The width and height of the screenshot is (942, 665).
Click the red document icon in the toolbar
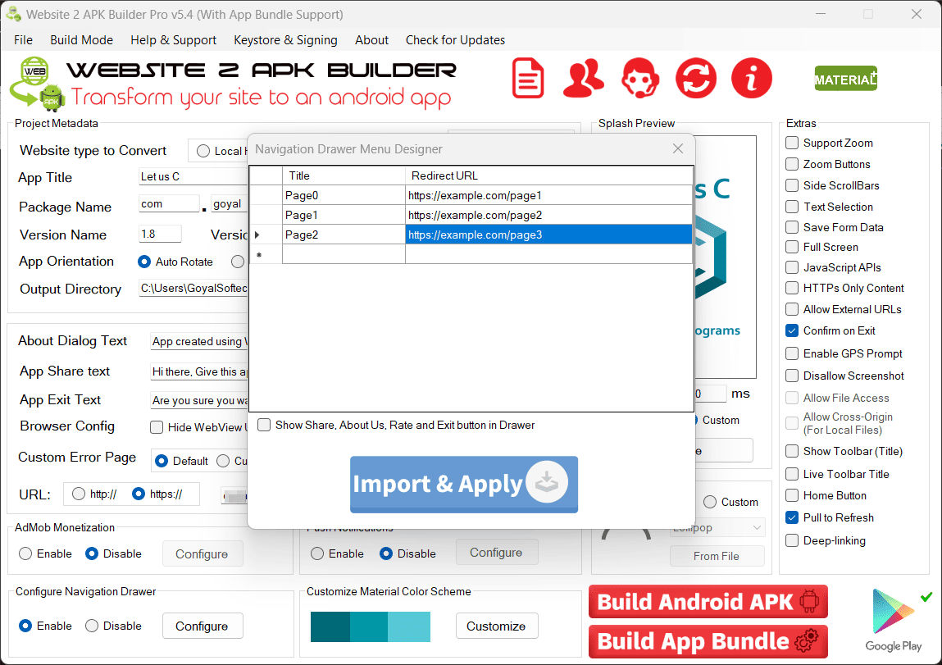[528, 77]
